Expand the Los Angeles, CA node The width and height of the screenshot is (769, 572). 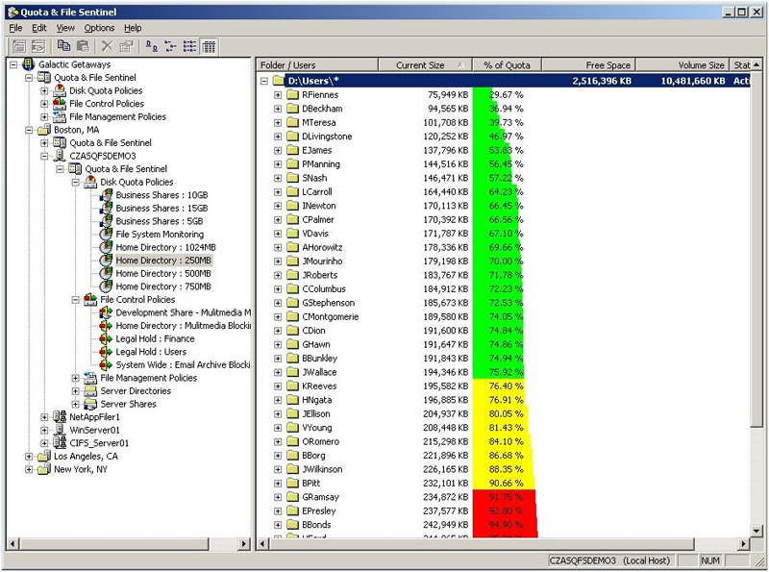[29, 457]
